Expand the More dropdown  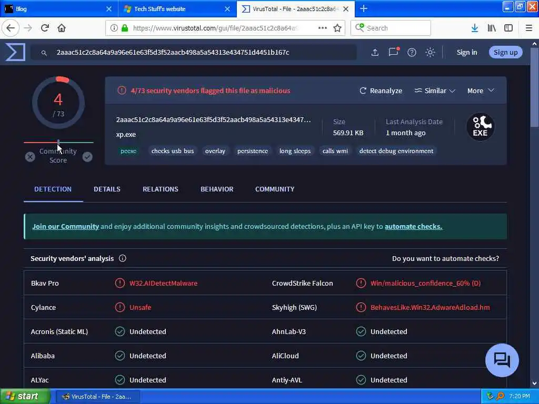481,90
